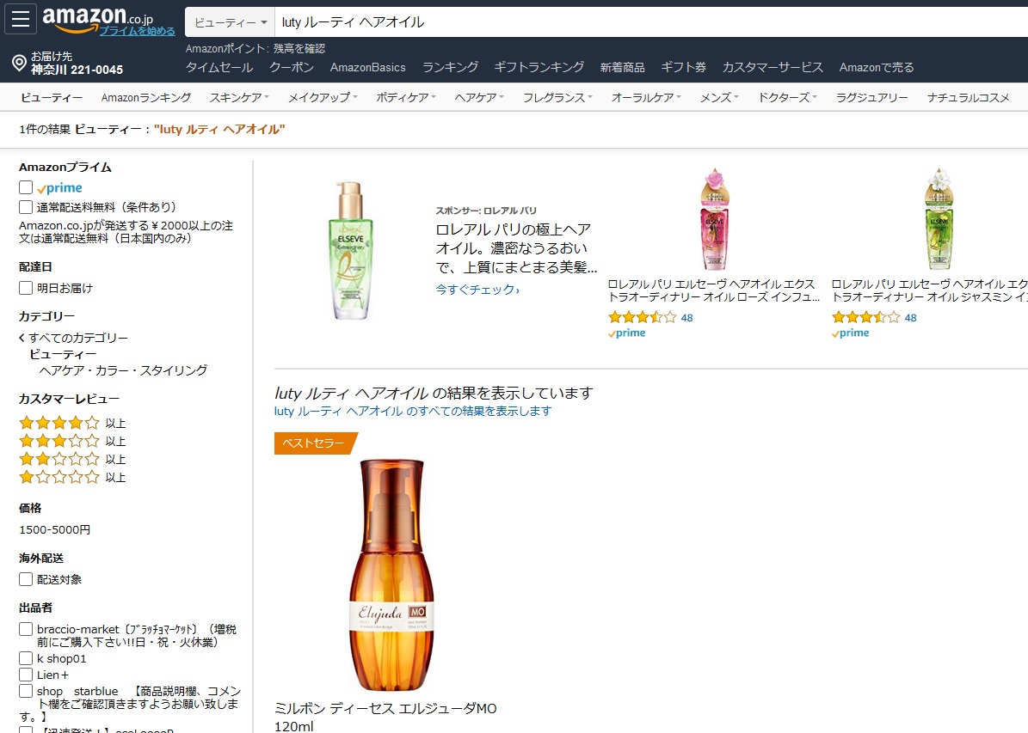Open ヘアケア・カラー・スタイリング category
This screenshot has width=1028, height=733.
click(123, 370)
